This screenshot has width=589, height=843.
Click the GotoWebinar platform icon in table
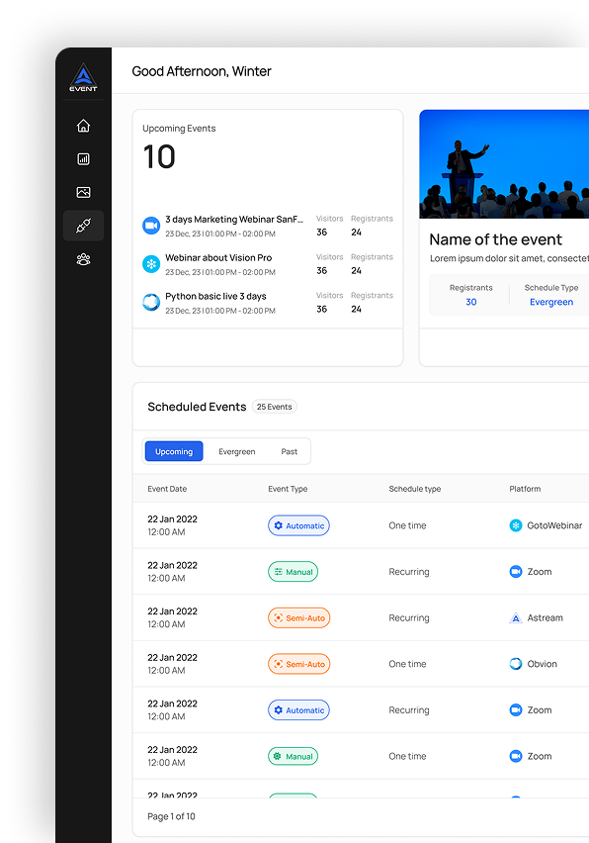click(516, 525)
